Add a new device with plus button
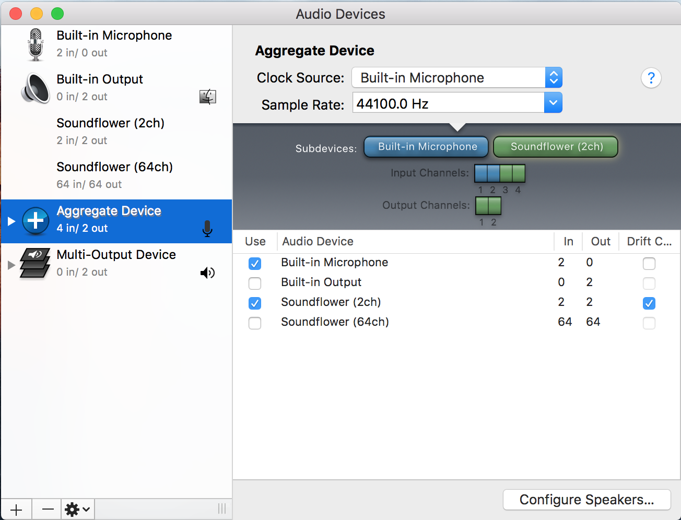The height and width of the screenshot is (520, 681). pyautogui.click(x=16, y=510)
